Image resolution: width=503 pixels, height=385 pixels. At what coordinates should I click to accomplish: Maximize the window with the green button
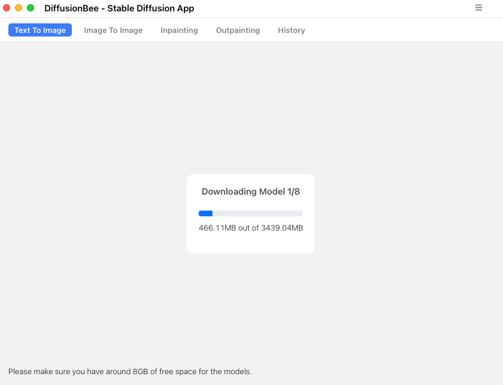click(x=31, y=8)
